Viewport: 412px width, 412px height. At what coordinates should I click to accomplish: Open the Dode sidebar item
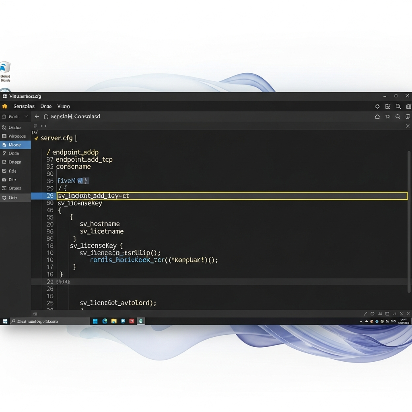coord(15,153)
